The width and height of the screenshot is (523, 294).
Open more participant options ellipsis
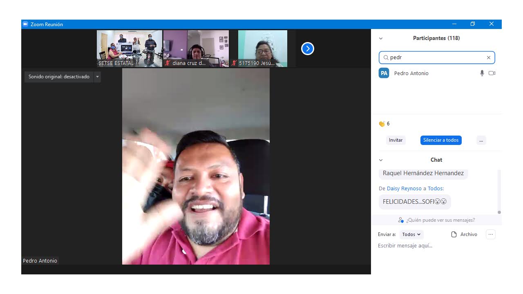point(481,140)
